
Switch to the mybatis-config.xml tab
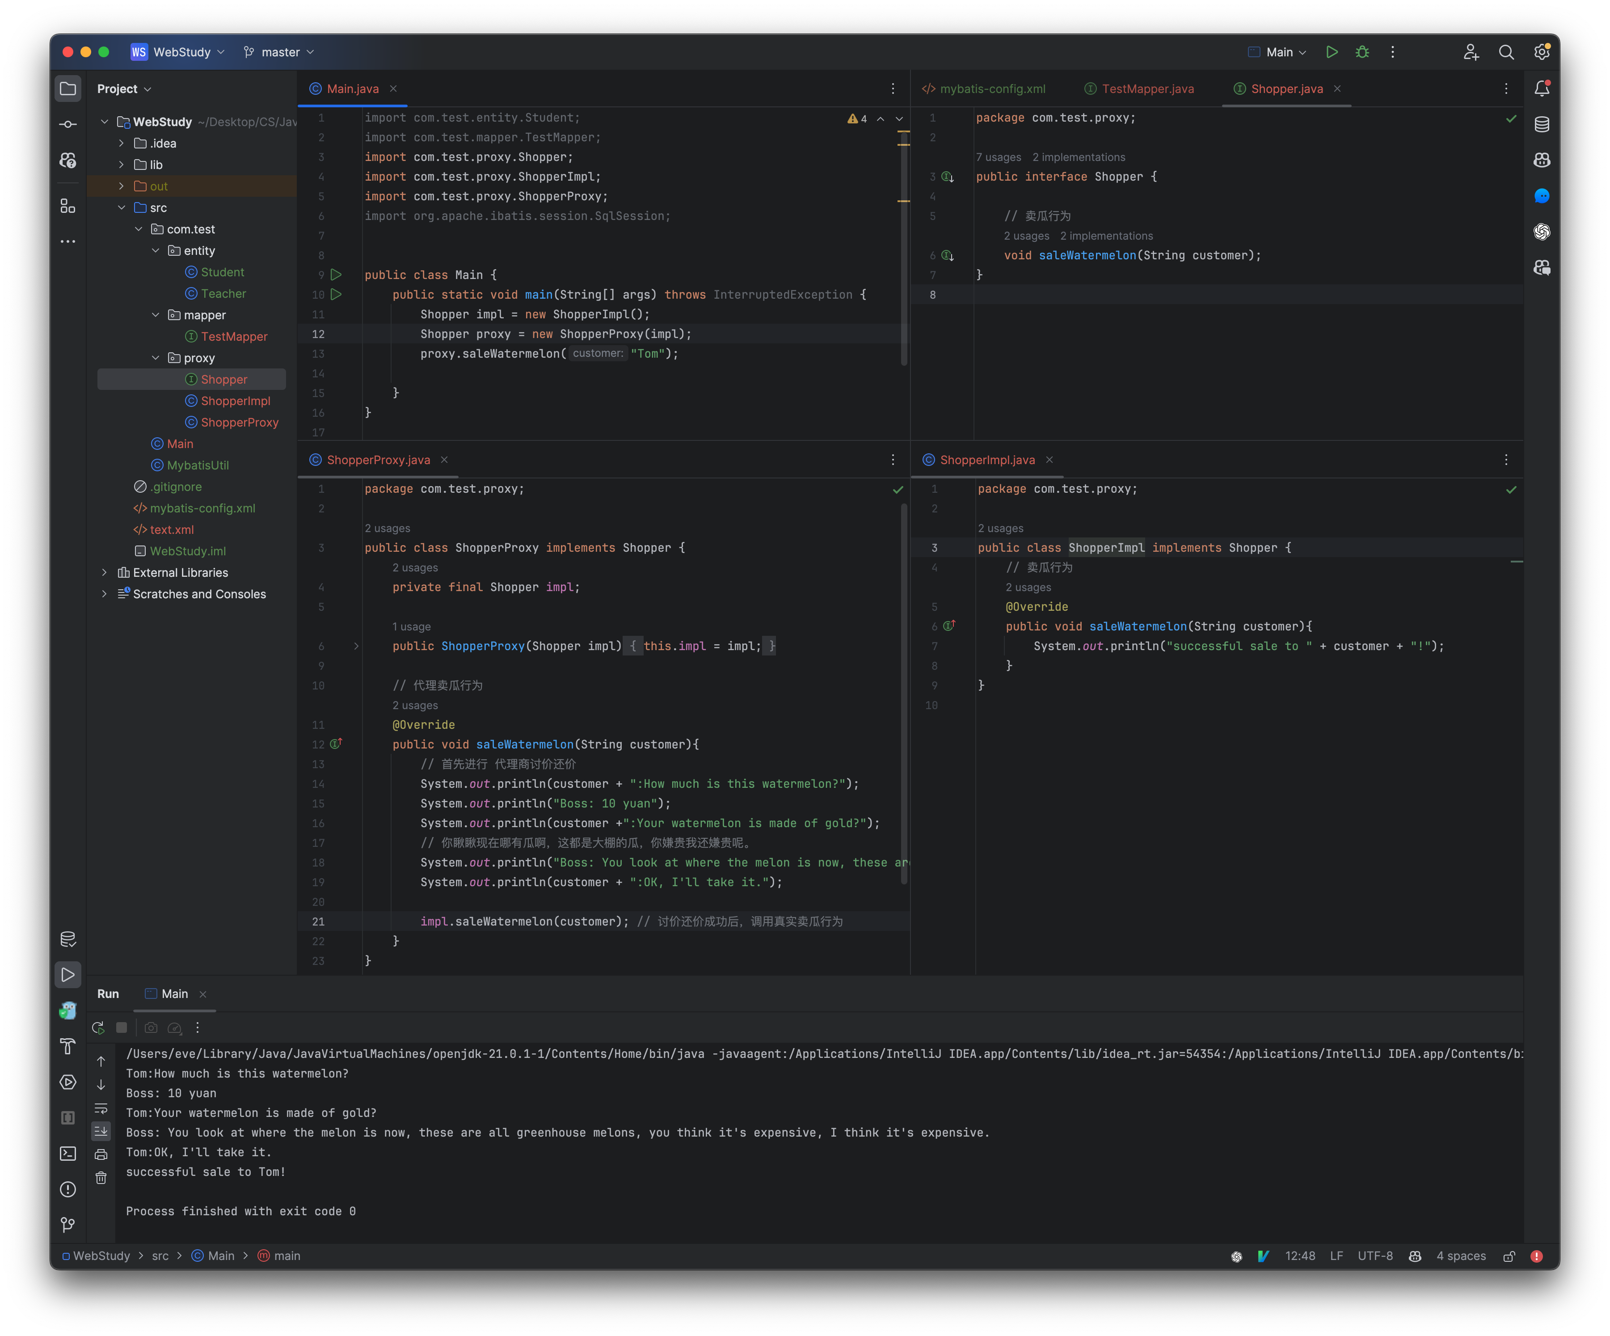click(984, 89)
